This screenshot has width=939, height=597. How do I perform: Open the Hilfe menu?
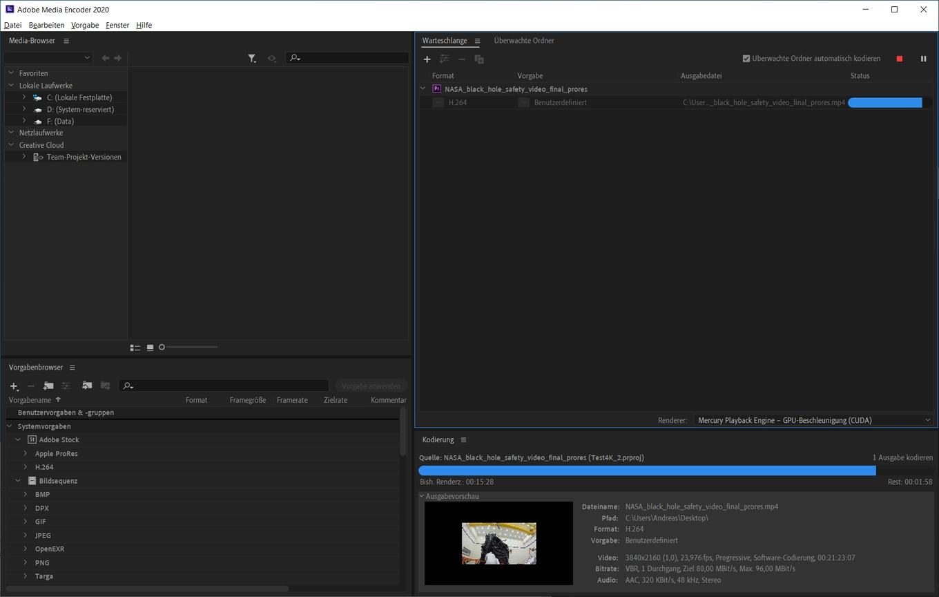[x=144, y=25]
